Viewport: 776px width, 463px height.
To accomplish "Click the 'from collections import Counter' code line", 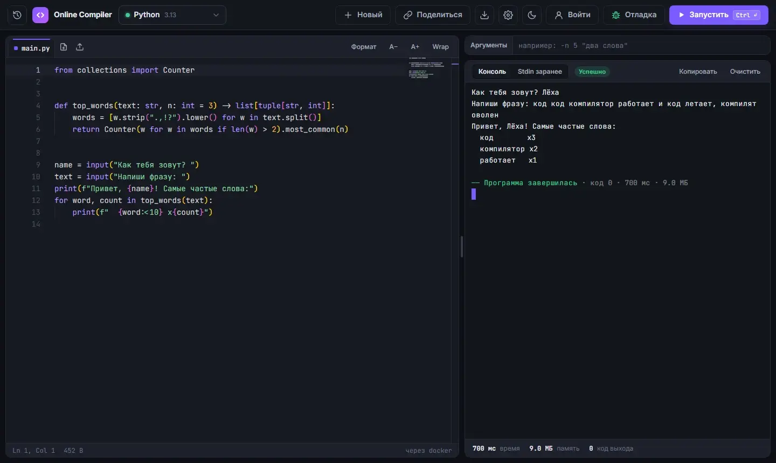I will click(124, 70).
